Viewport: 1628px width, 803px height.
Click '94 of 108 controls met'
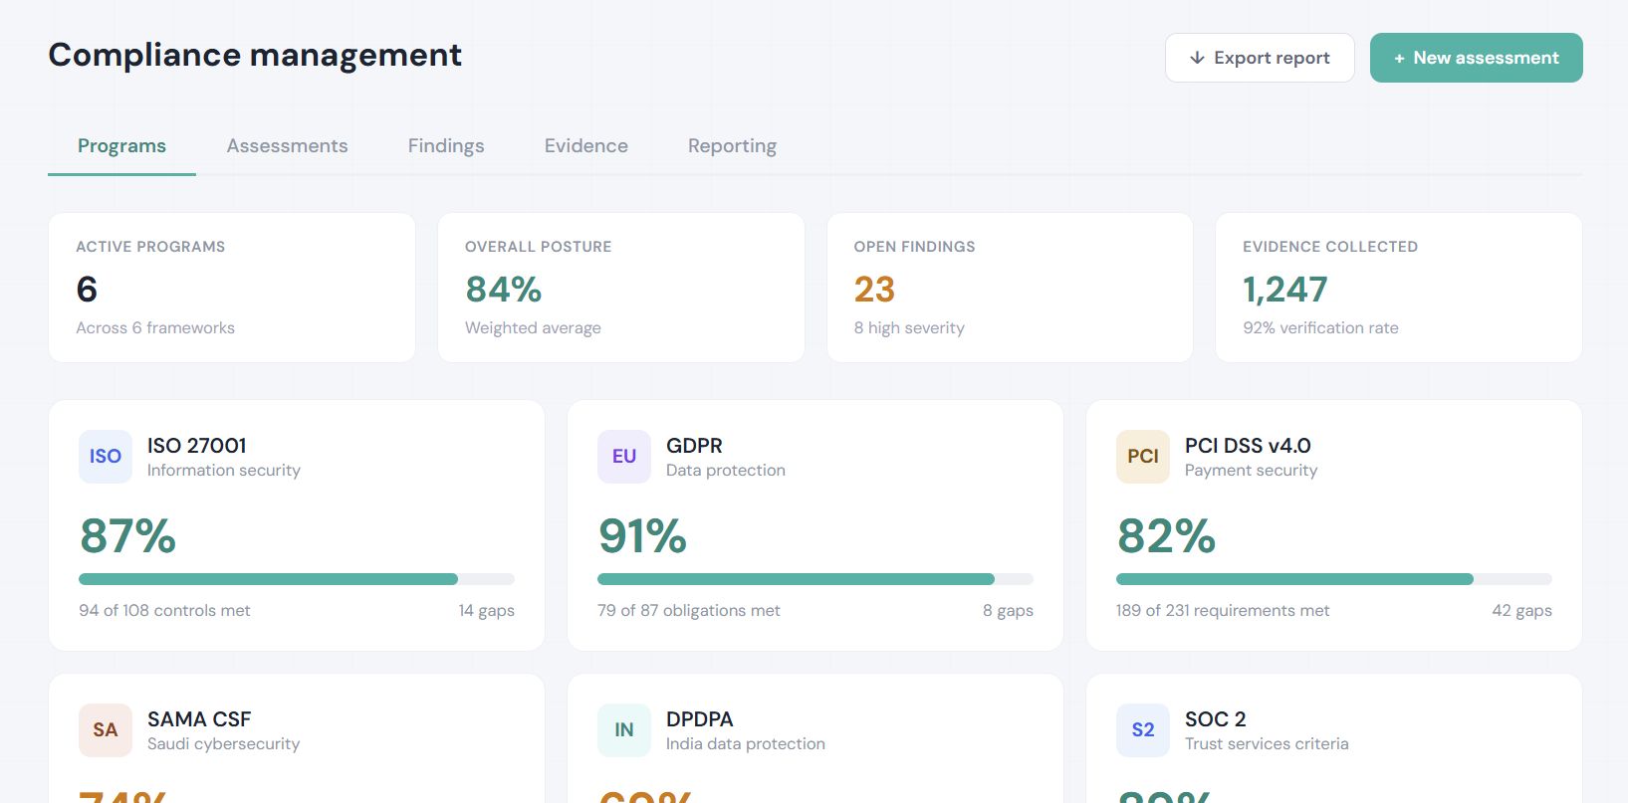point(164,611)
